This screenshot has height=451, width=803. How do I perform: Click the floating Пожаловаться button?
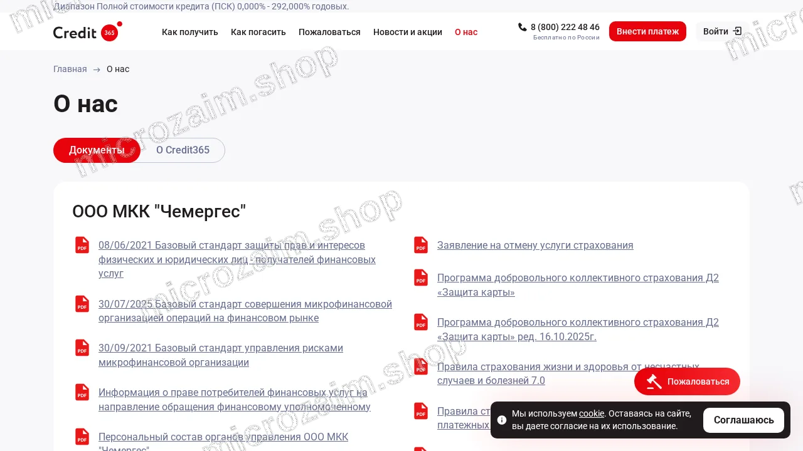687,381
